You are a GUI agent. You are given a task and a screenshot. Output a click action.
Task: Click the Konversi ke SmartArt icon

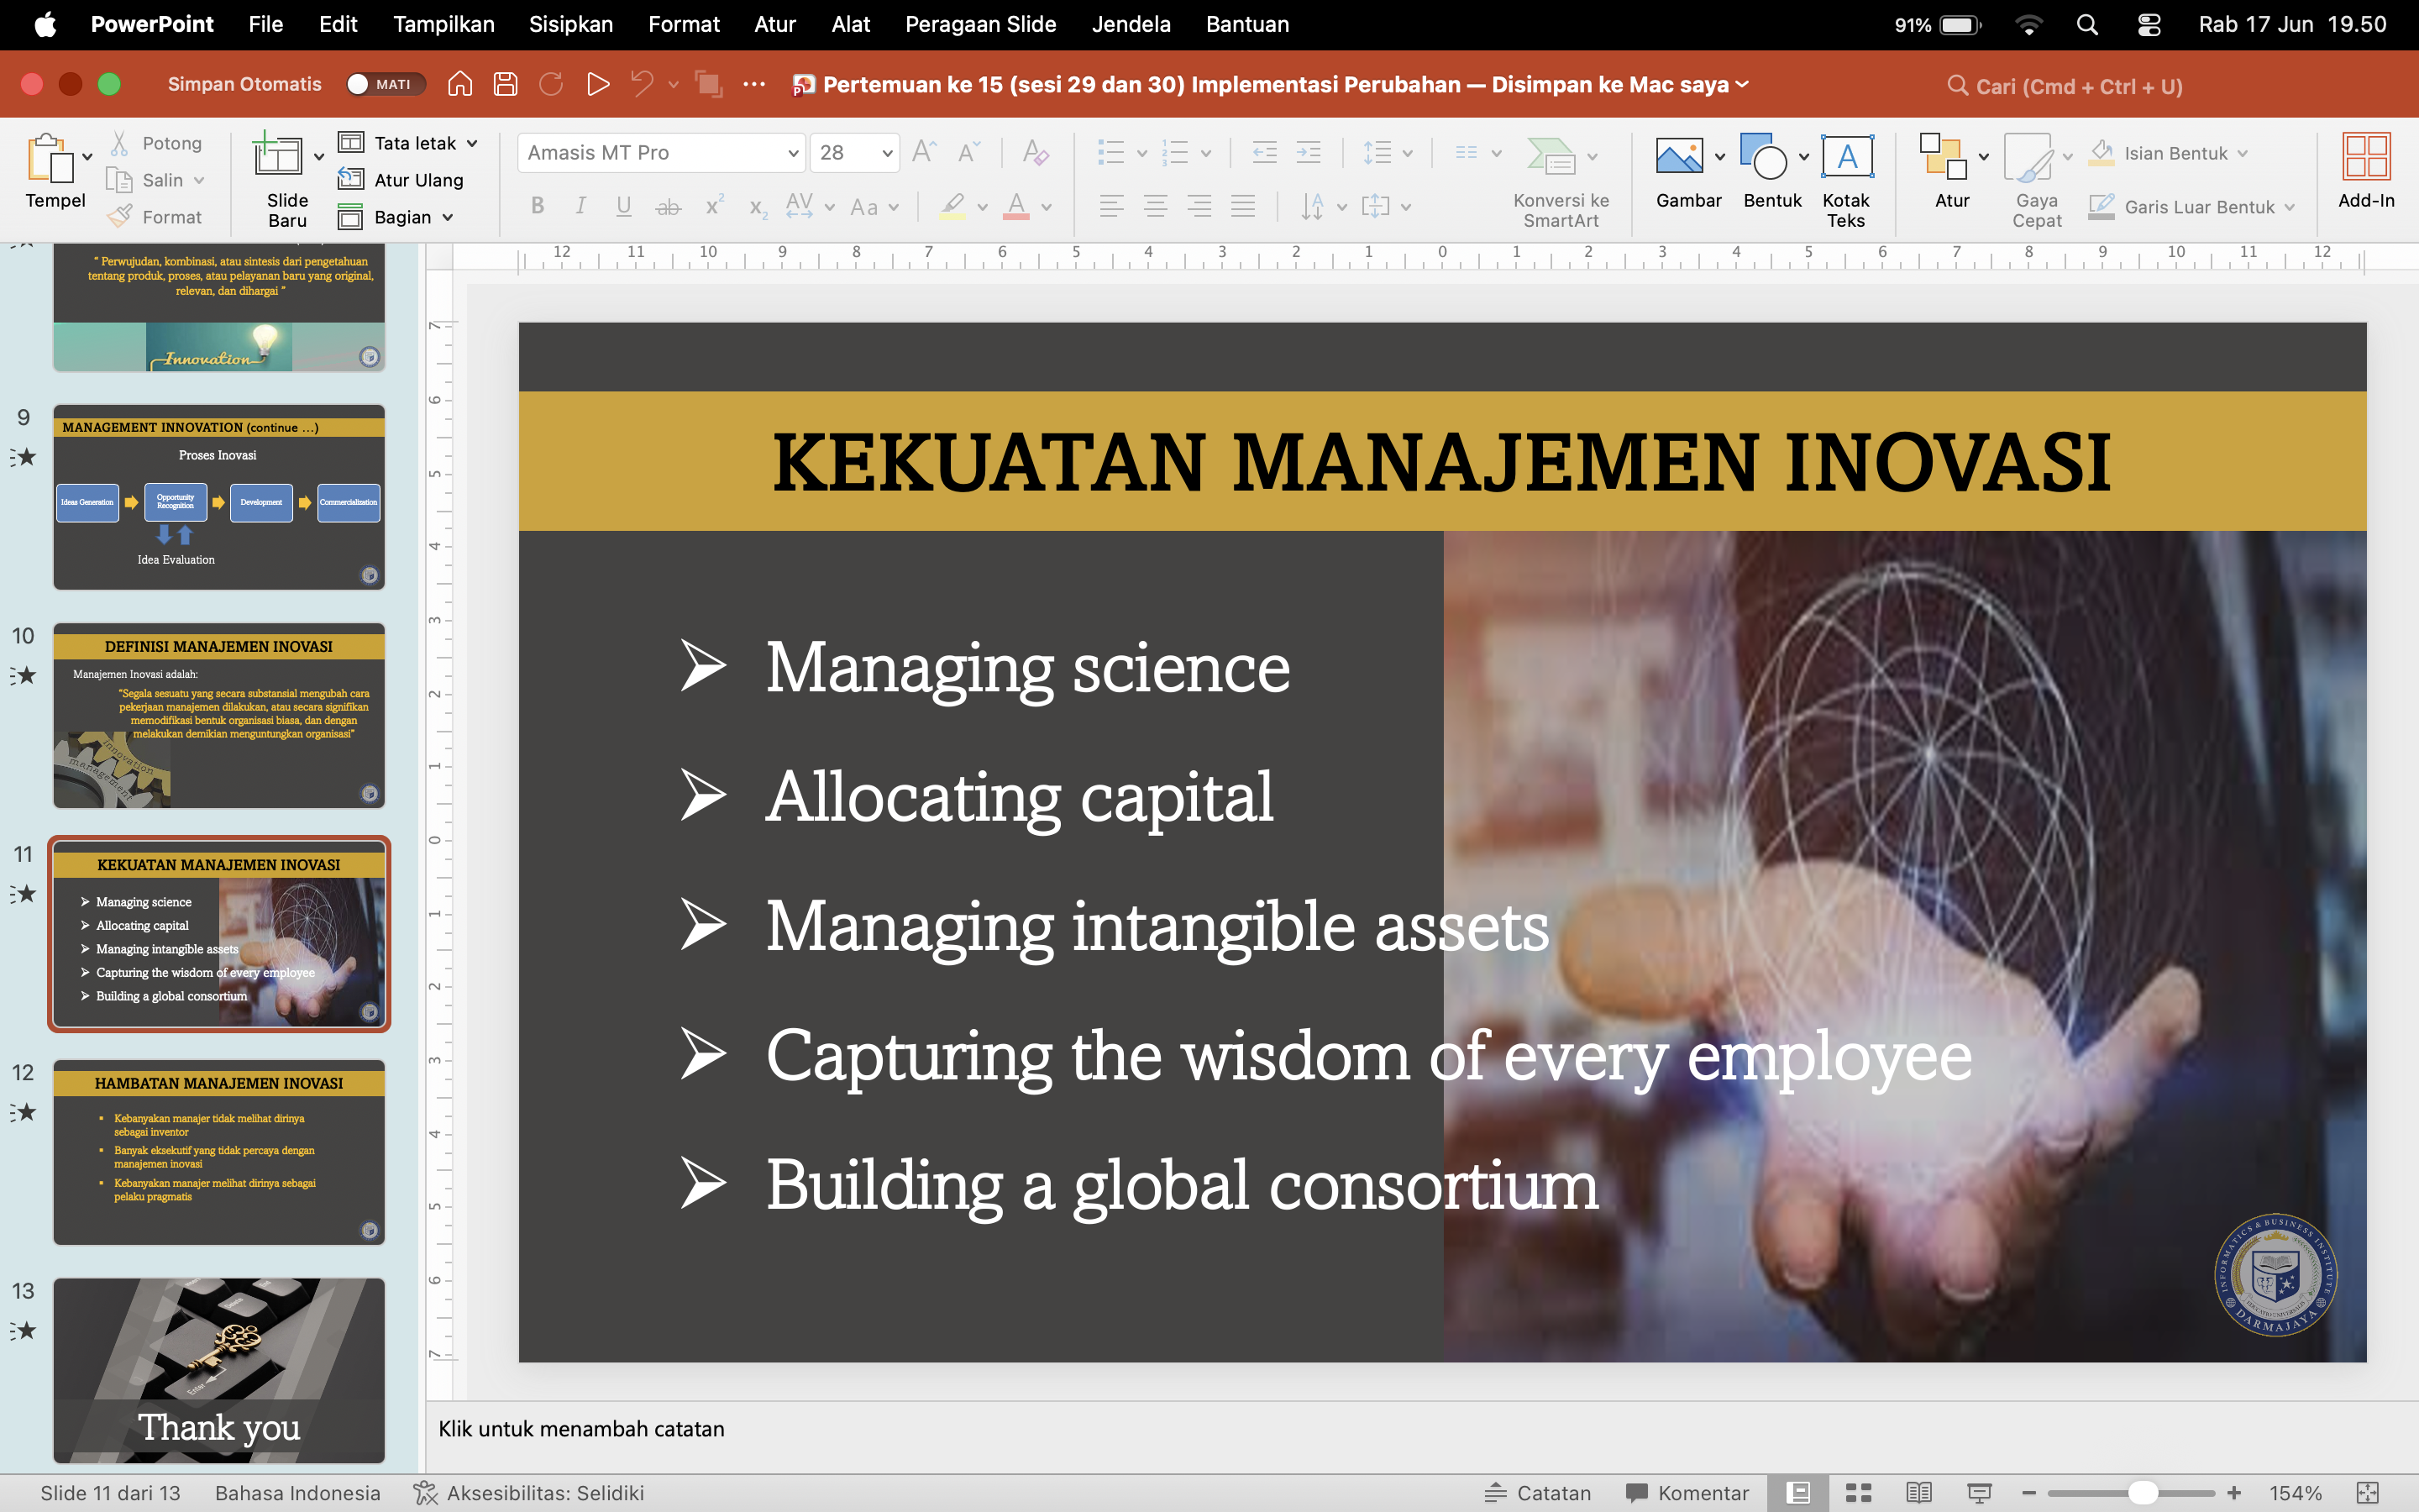[x=1551, y=156]
